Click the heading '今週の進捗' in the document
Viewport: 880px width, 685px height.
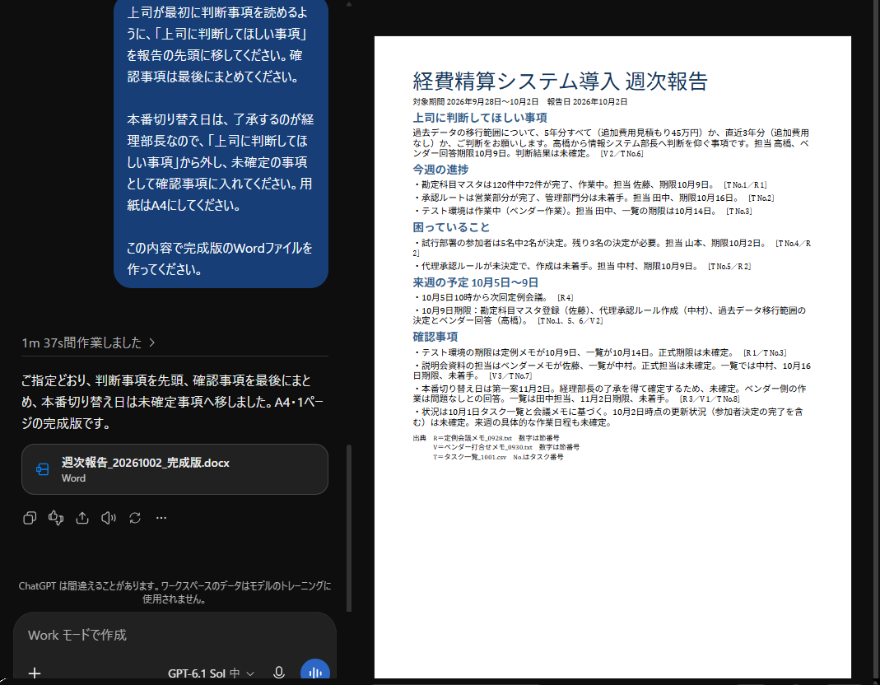440,170
